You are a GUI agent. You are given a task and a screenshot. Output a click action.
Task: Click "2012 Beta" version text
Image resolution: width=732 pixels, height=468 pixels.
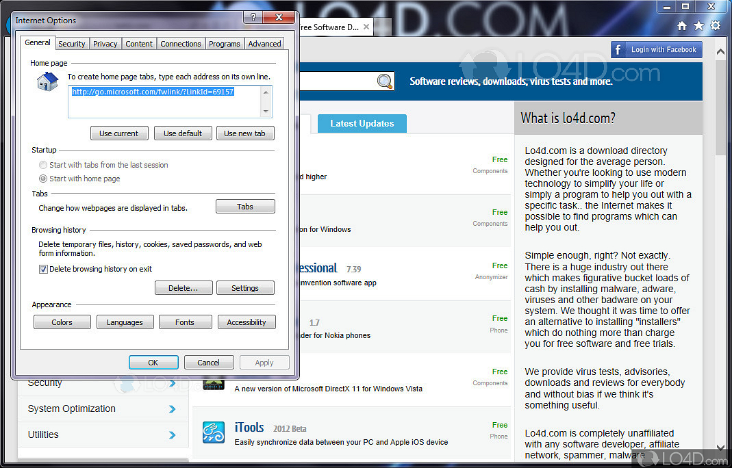click(290, 429)
